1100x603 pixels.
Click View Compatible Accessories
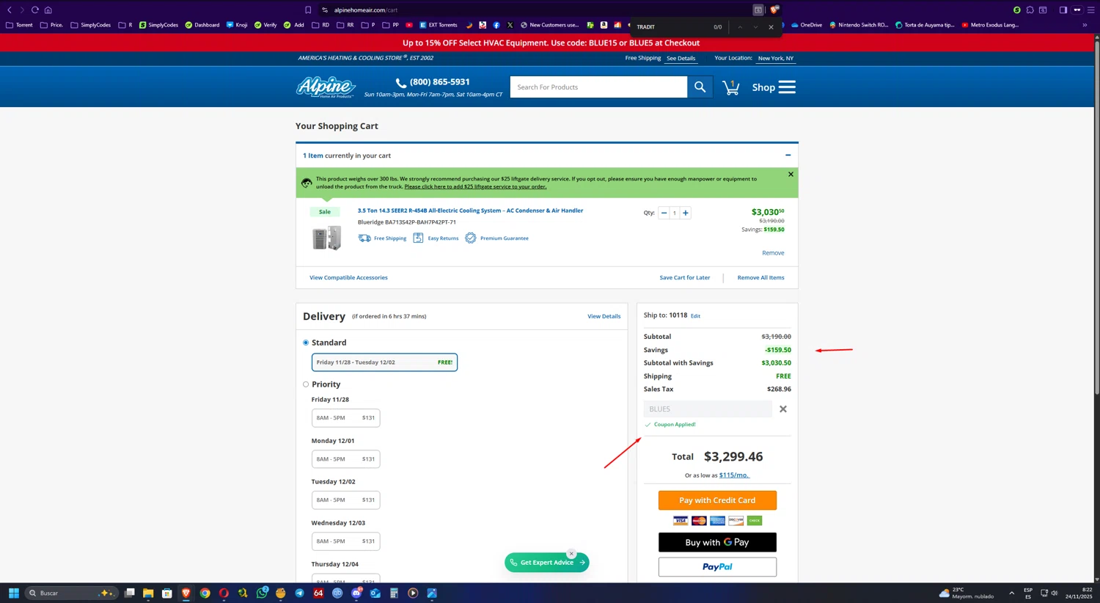(348, 278)
